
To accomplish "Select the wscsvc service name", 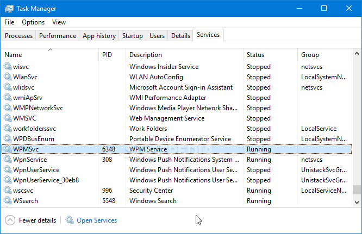I will coord(23,191).
